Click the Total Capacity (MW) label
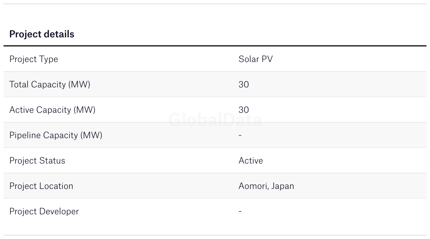The width and height of the screenshot is (430, 239). (x=50, y=85)
